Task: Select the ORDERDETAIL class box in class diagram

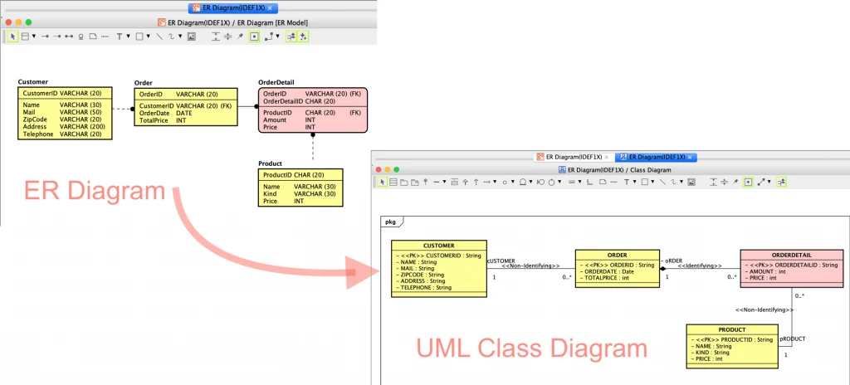Action: [791, 267]
